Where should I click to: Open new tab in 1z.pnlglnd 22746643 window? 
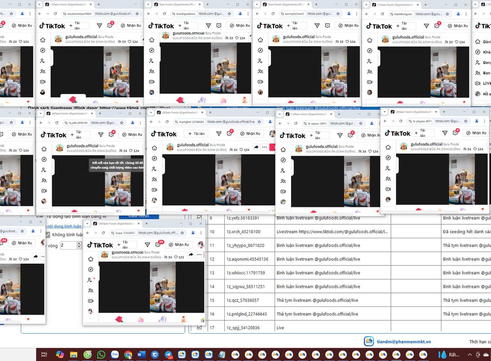tap(210, 112)
